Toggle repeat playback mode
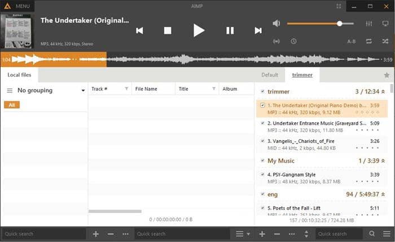Screen dimensions: 395x242 click(x=369, y=41)
